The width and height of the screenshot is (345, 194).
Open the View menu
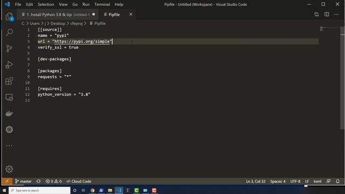click(63, 4)
